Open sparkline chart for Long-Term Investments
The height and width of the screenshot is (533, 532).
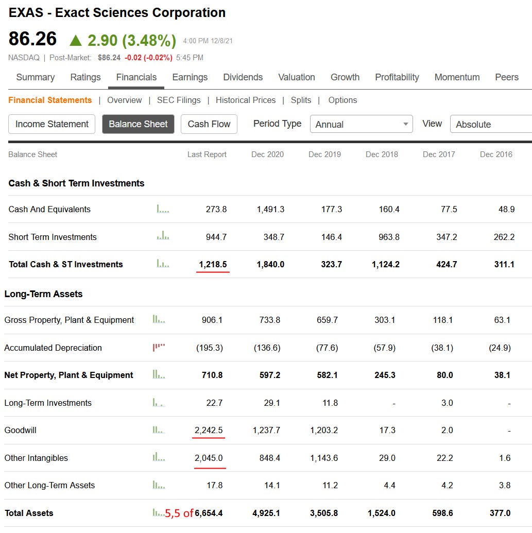click(159, 403)
